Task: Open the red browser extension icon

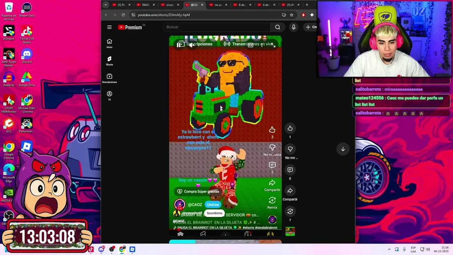Action: pyautogui.click(x=303, y=15)
